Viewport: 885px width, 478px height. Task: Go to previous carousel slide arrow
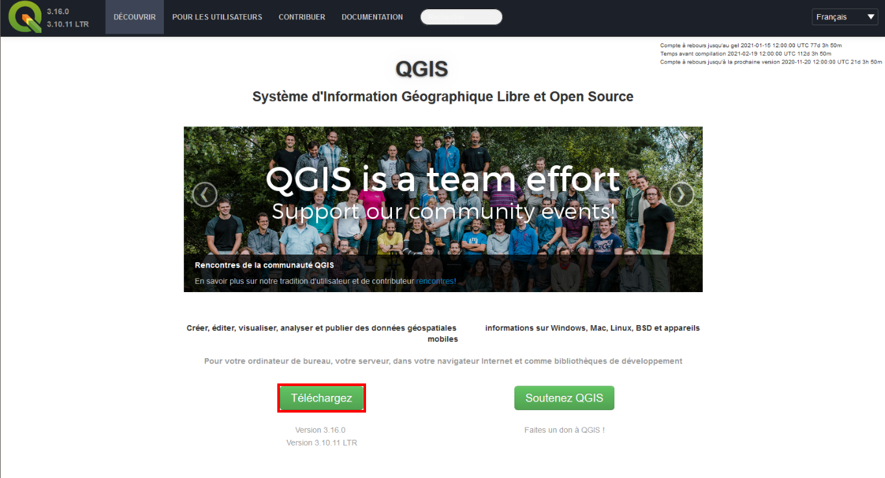coord(205,194)
